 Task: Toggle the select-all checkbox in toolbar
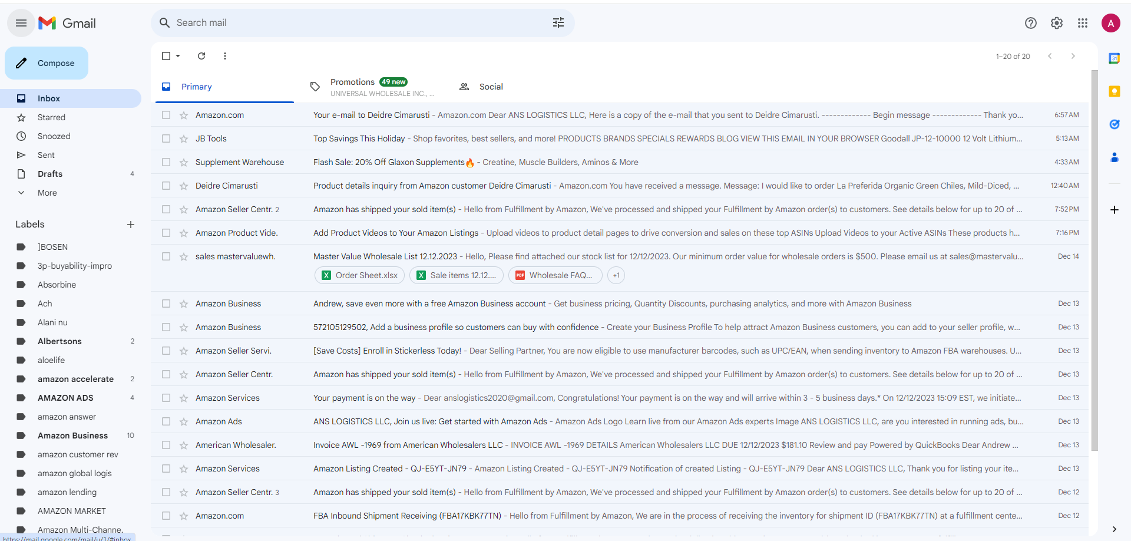click(x=166, y=56)
